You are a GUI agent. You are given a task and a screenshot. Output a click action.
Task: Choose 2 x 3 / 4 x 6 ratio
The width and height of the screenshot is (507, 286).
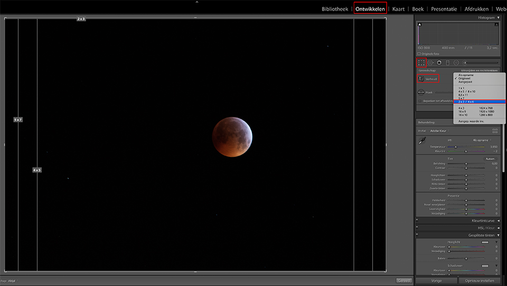(x=479, y=102)
